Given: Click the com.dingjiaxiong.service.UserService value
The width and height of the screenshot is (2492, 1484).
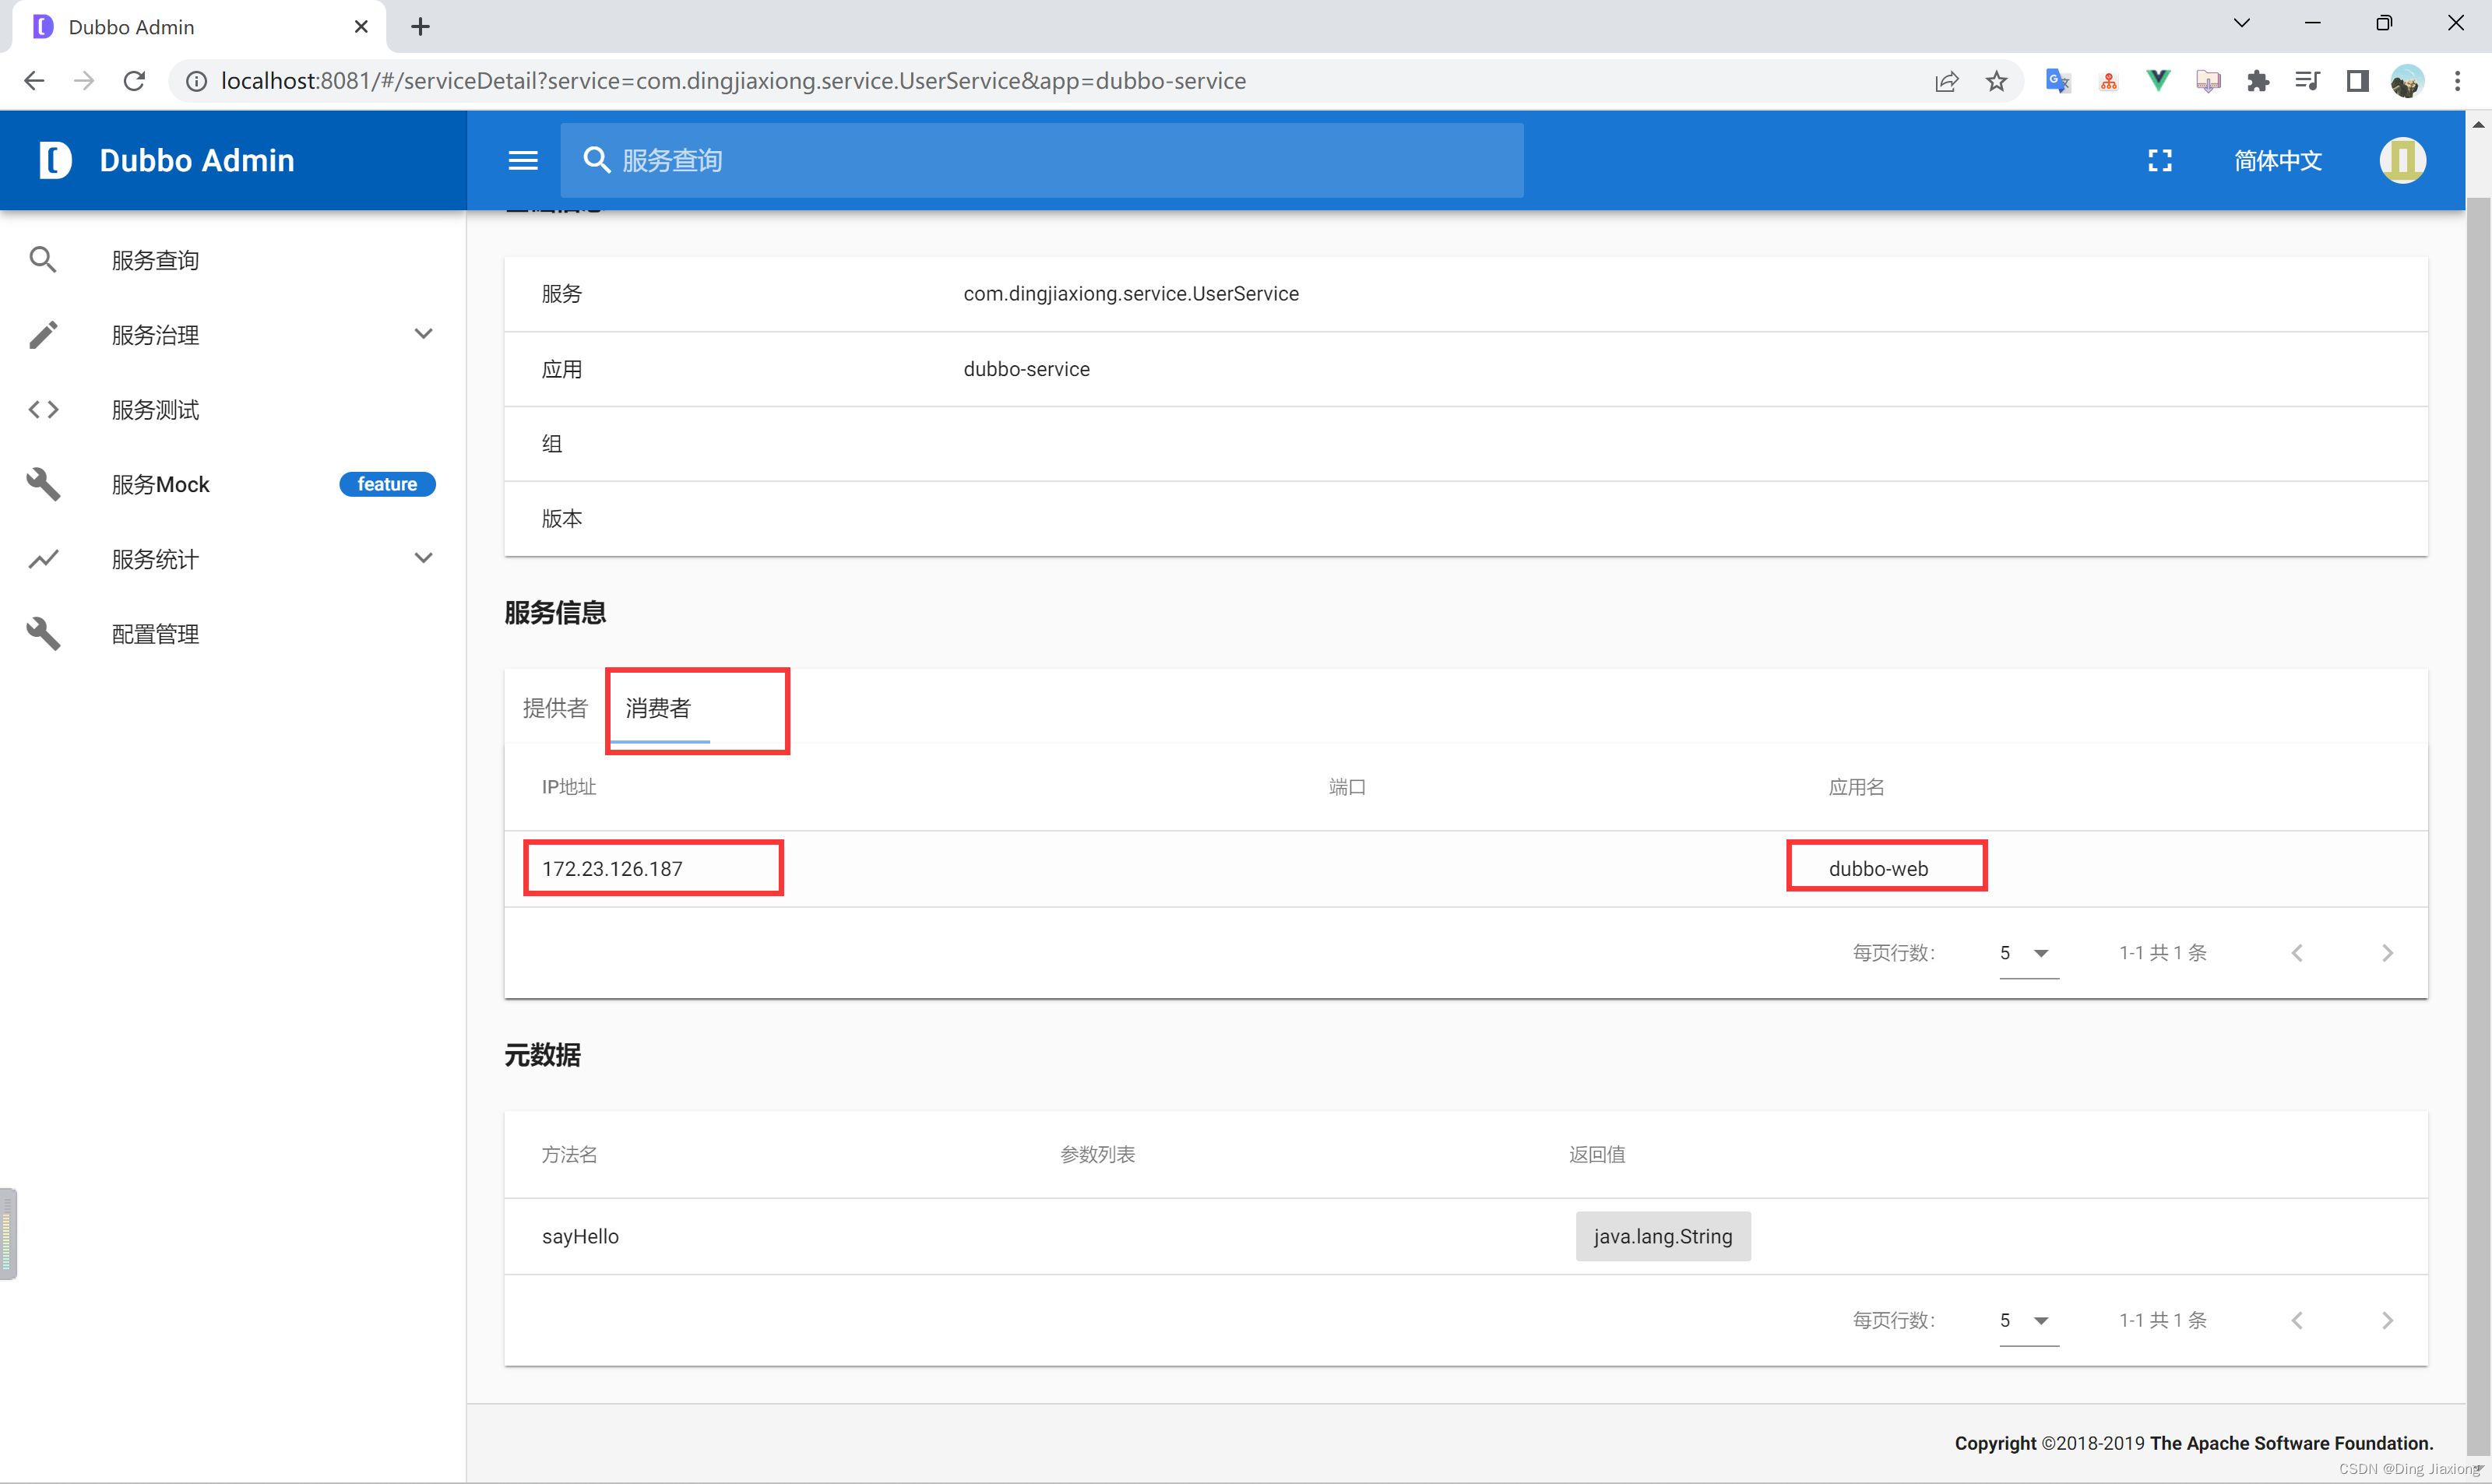Looking at the screenshot, I should [x=1131, y=294].
